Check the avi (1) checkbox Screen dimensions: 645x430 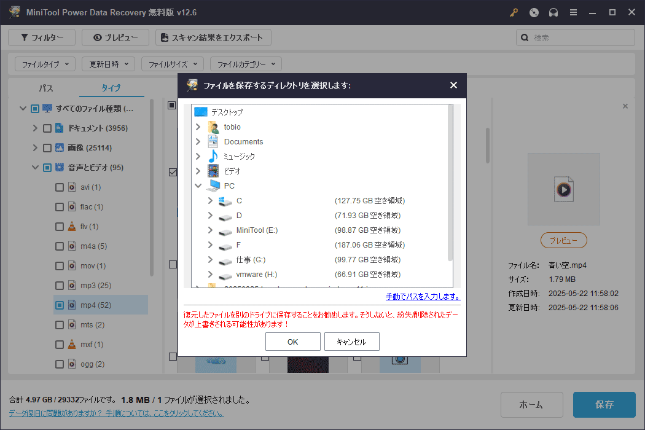60,187
